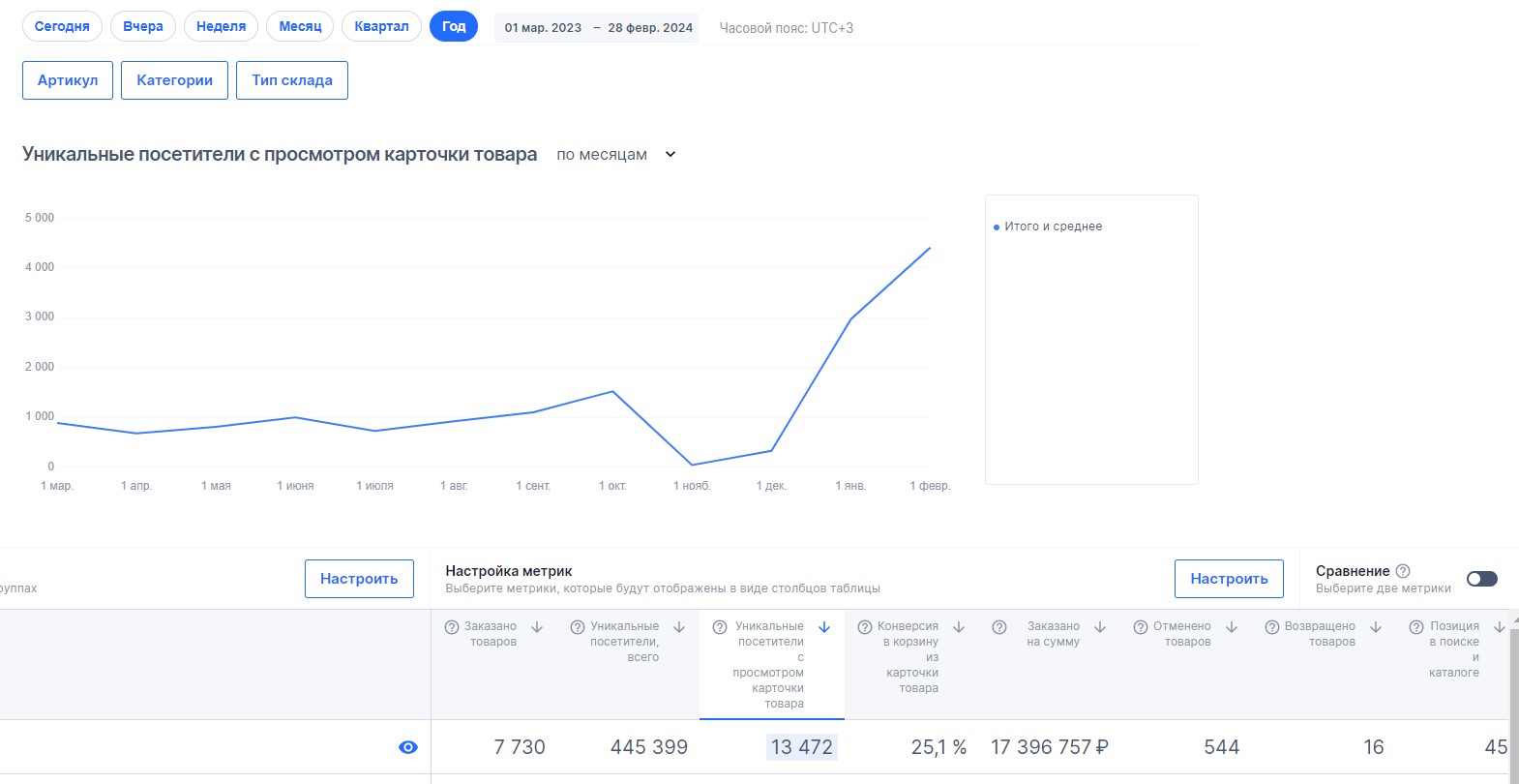Click the Артикул filter button

(68, 80)
